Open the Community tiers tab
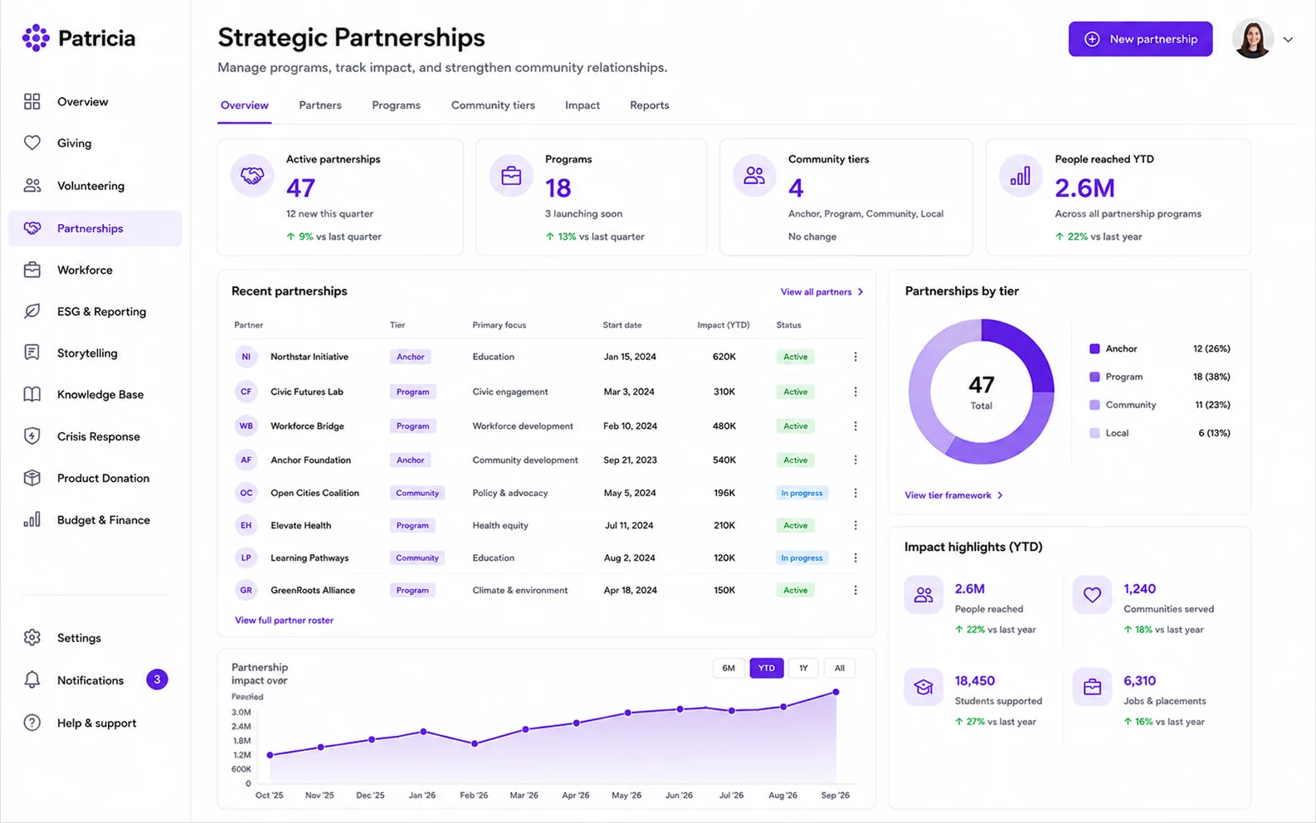Image resolution: width=1316 pixels, height=823 pixels. tap(493, 105)
